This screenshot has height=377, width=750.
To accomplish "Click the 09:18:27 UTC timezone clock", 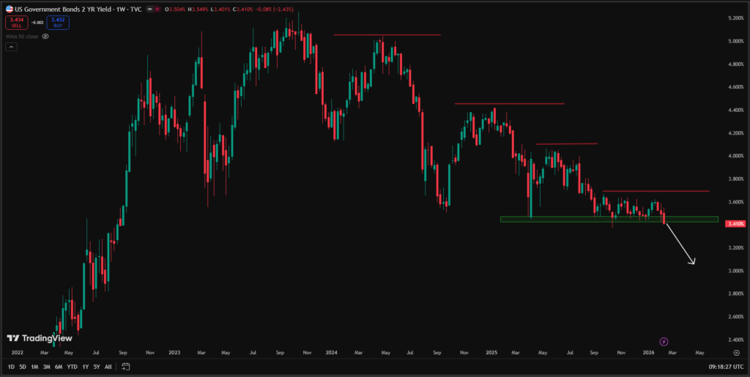I will point(726,367).
